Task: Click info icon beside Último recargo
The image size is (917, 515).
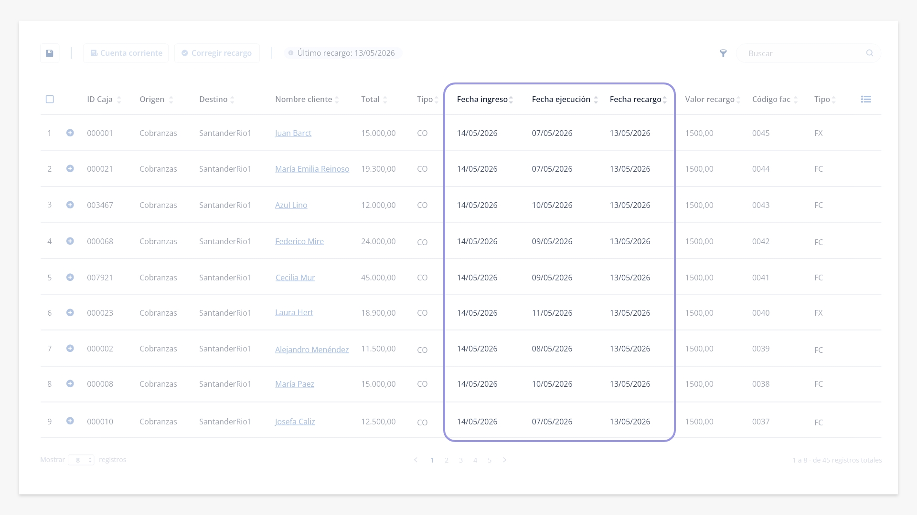Action: click(x=290, y=53)
